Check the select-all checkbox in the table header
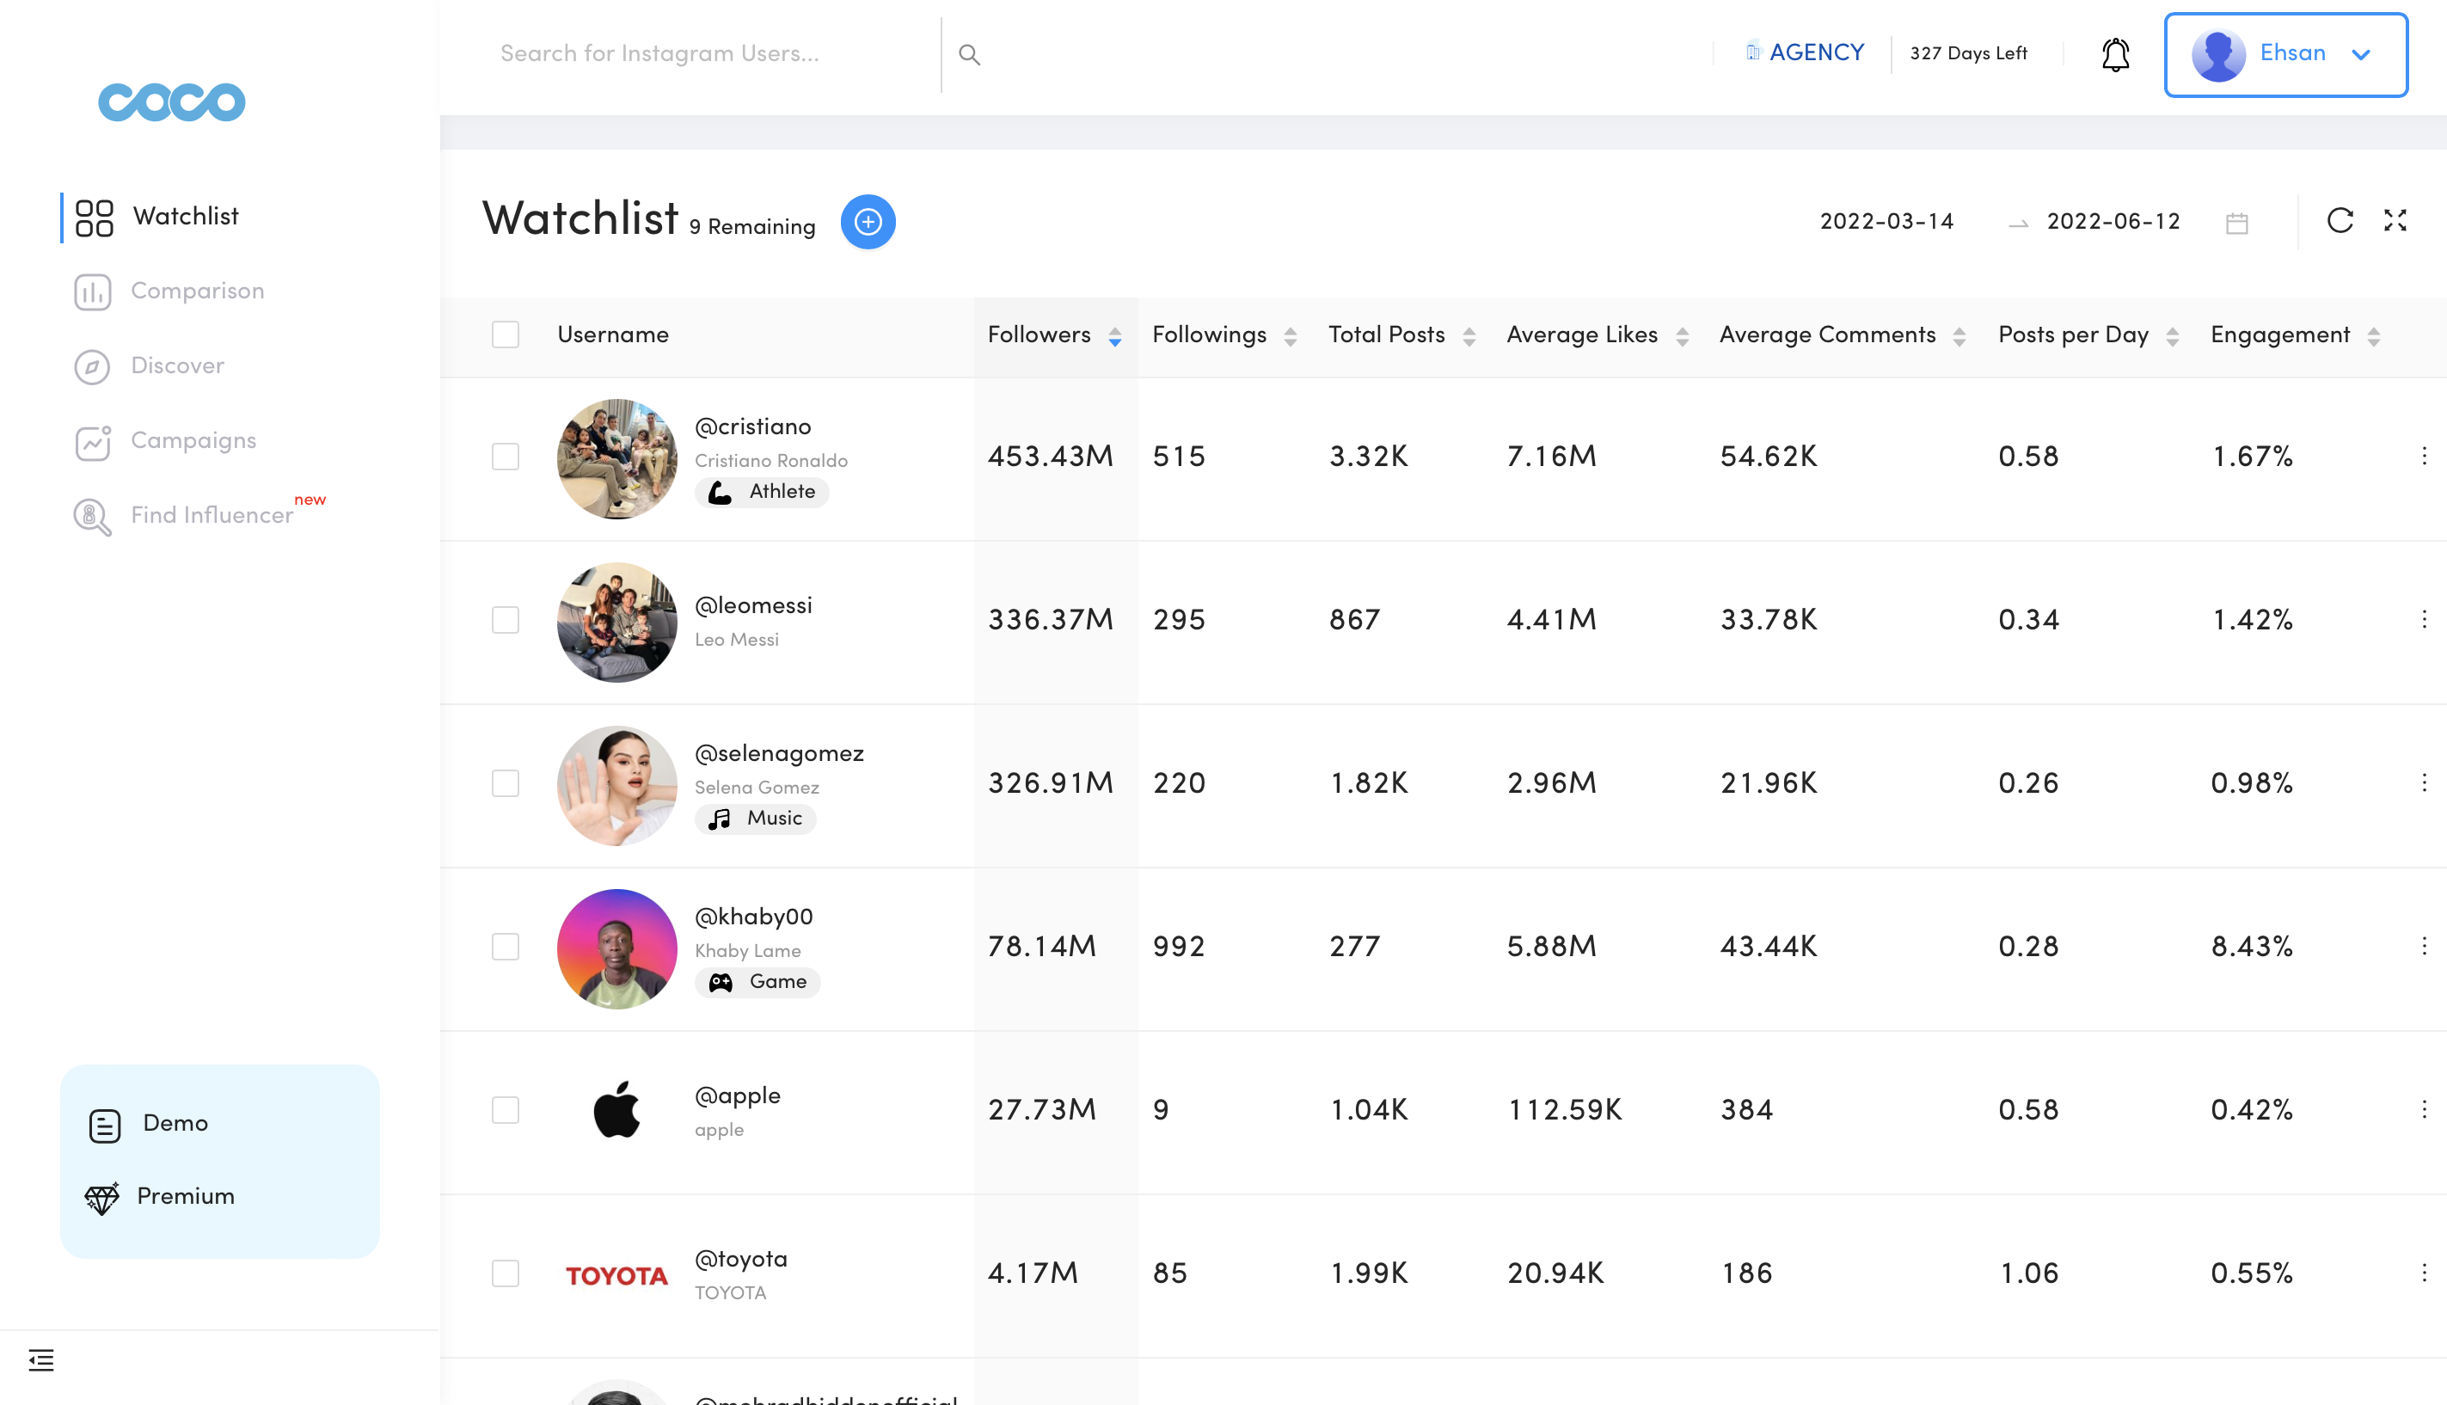The image size is (2447, 1405). tap(506, 334)
